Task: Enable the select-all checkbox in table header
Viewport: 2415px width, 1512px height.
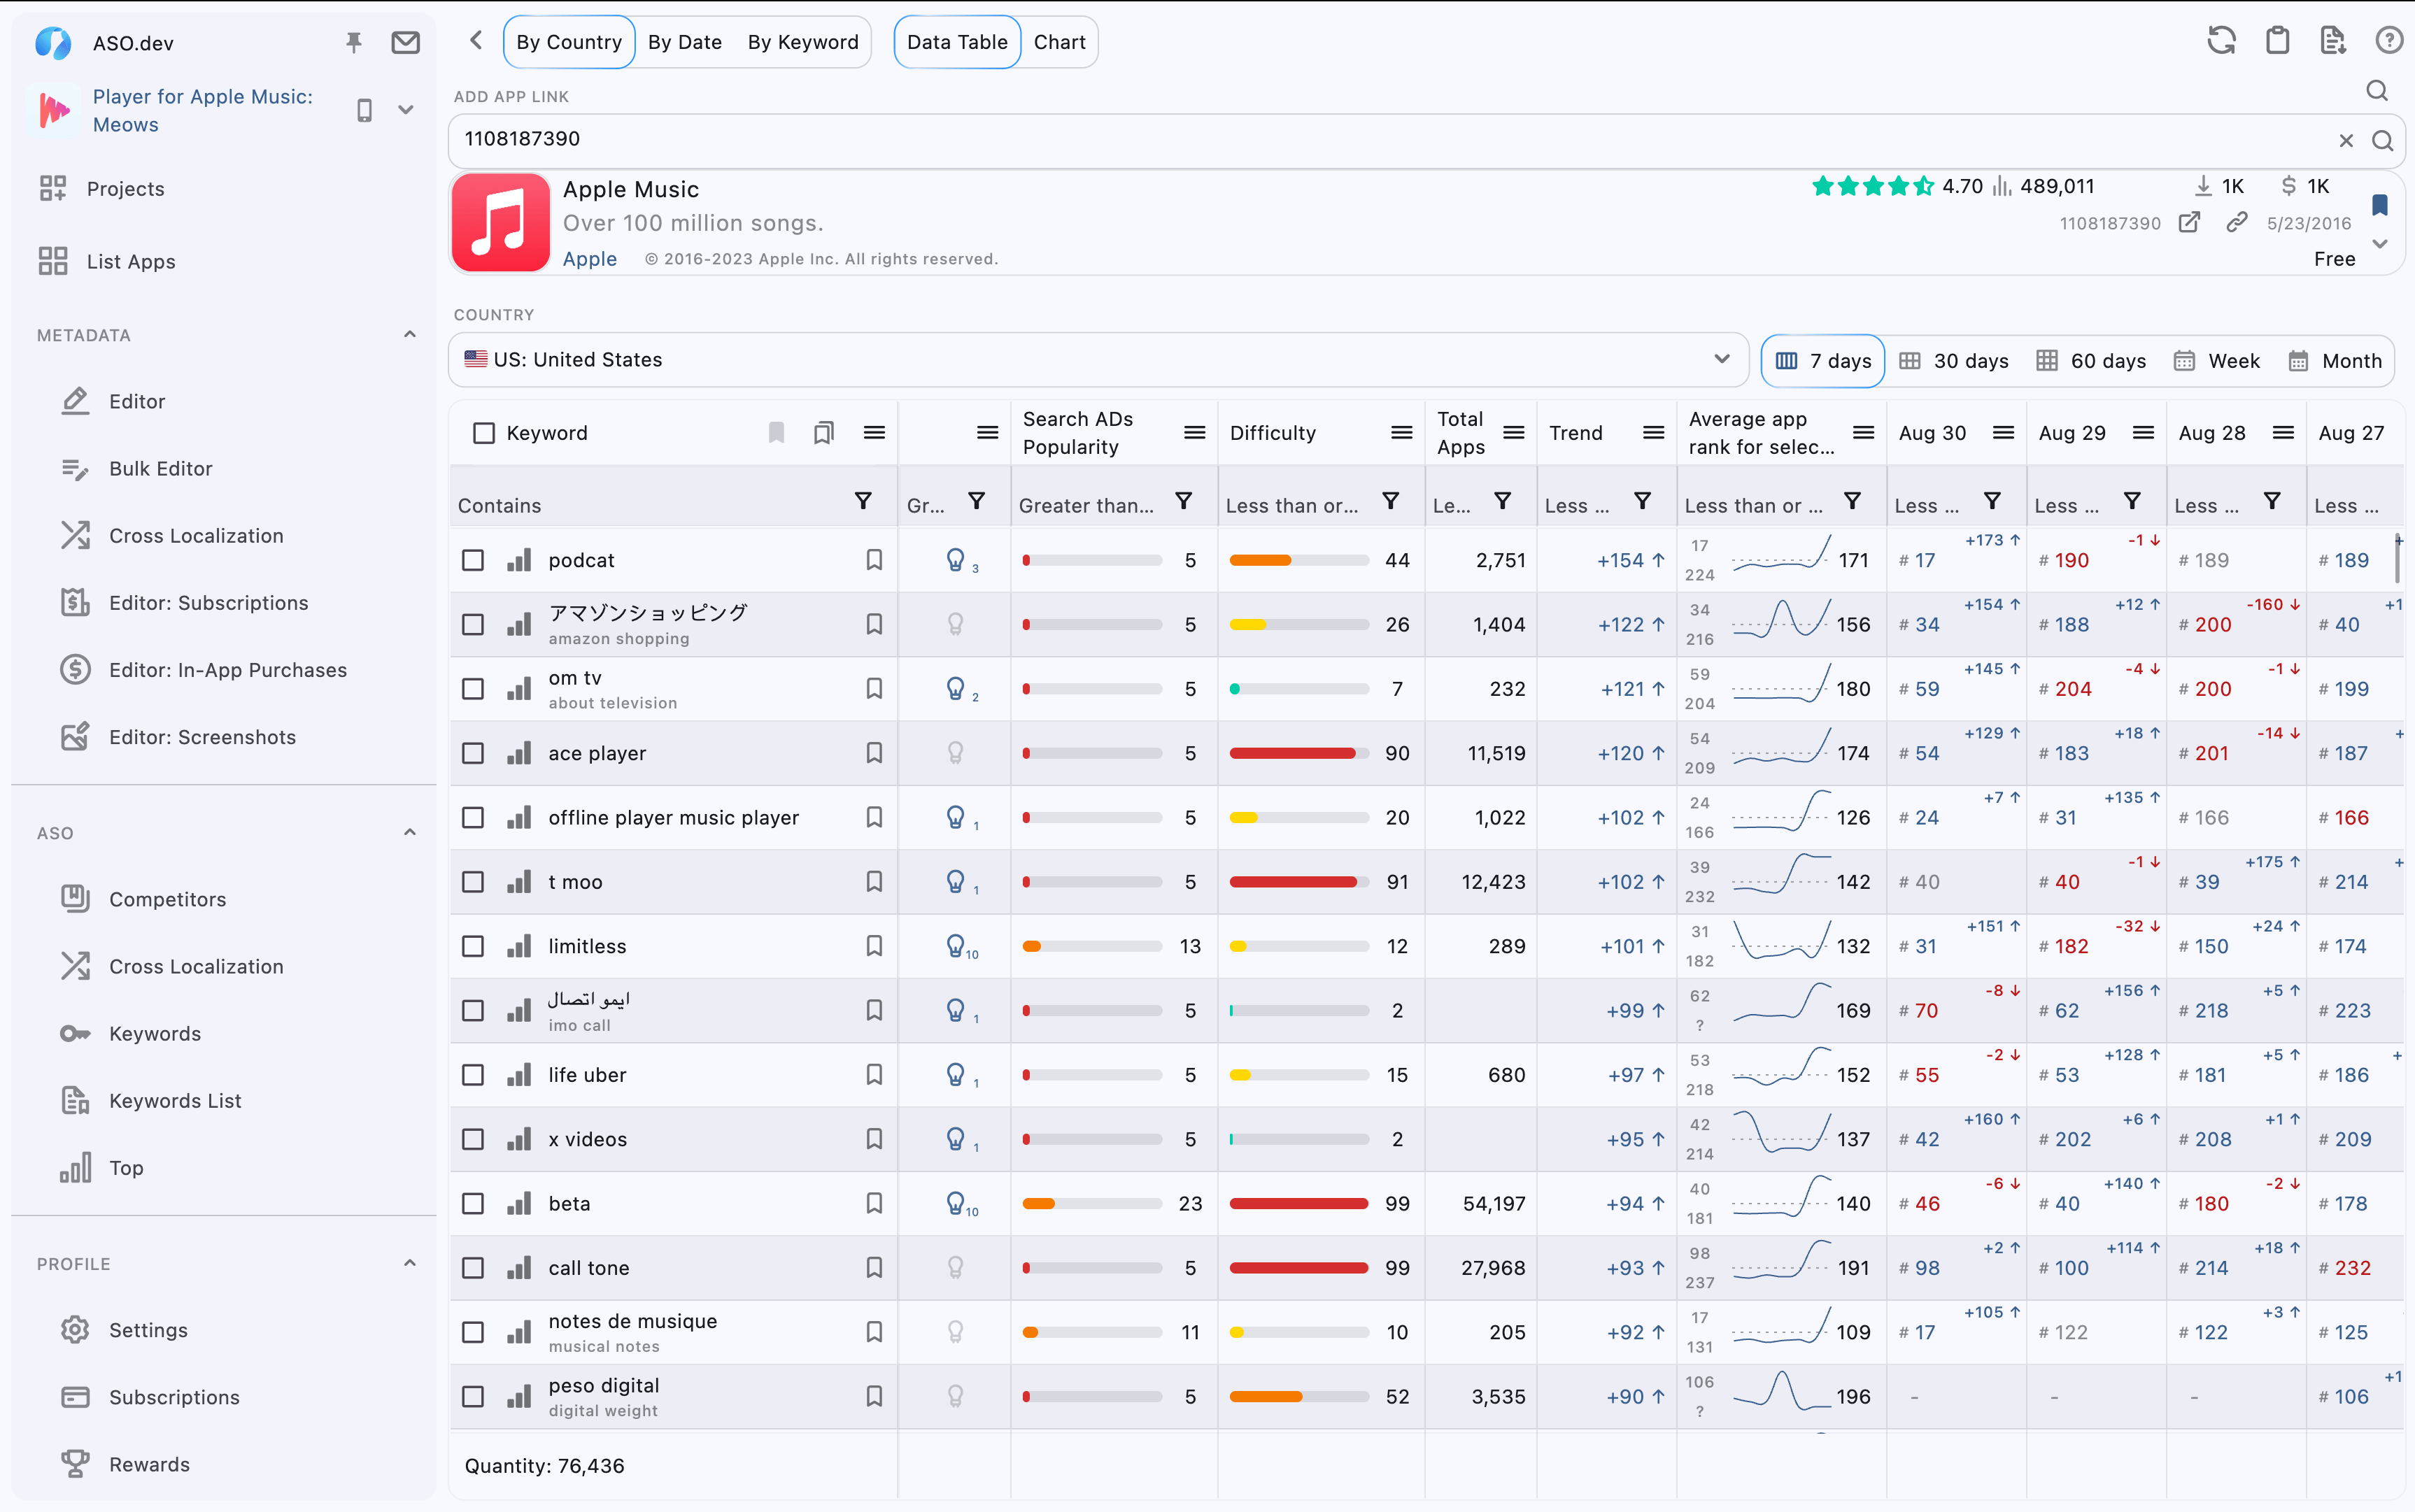Action: 483,432
